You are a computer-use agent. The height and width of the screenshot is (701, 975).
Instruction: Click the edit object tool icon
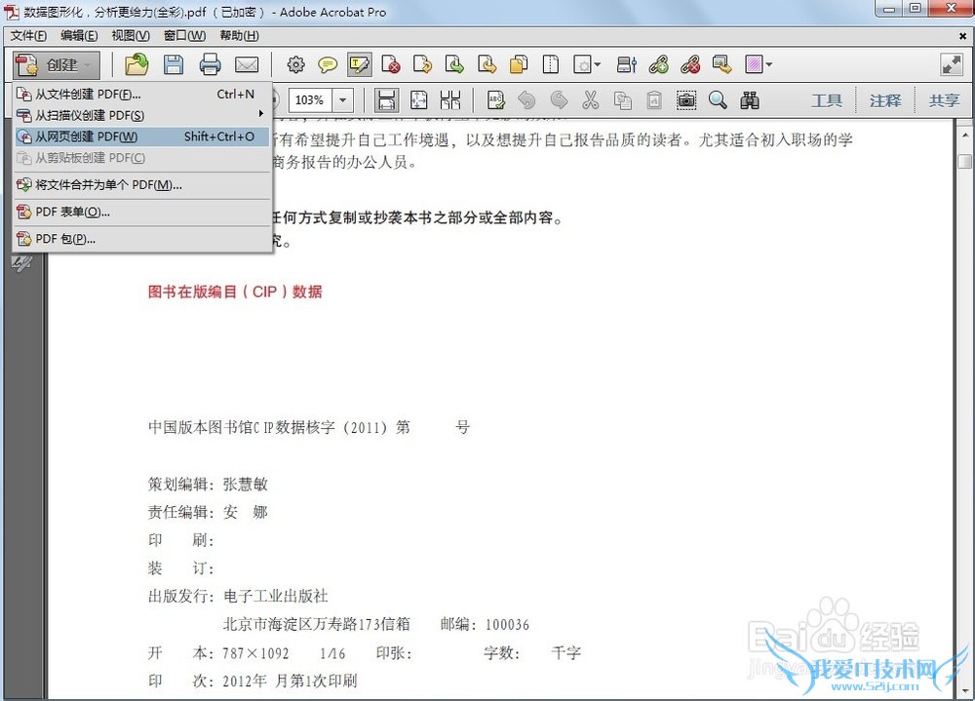coord(721,64)
